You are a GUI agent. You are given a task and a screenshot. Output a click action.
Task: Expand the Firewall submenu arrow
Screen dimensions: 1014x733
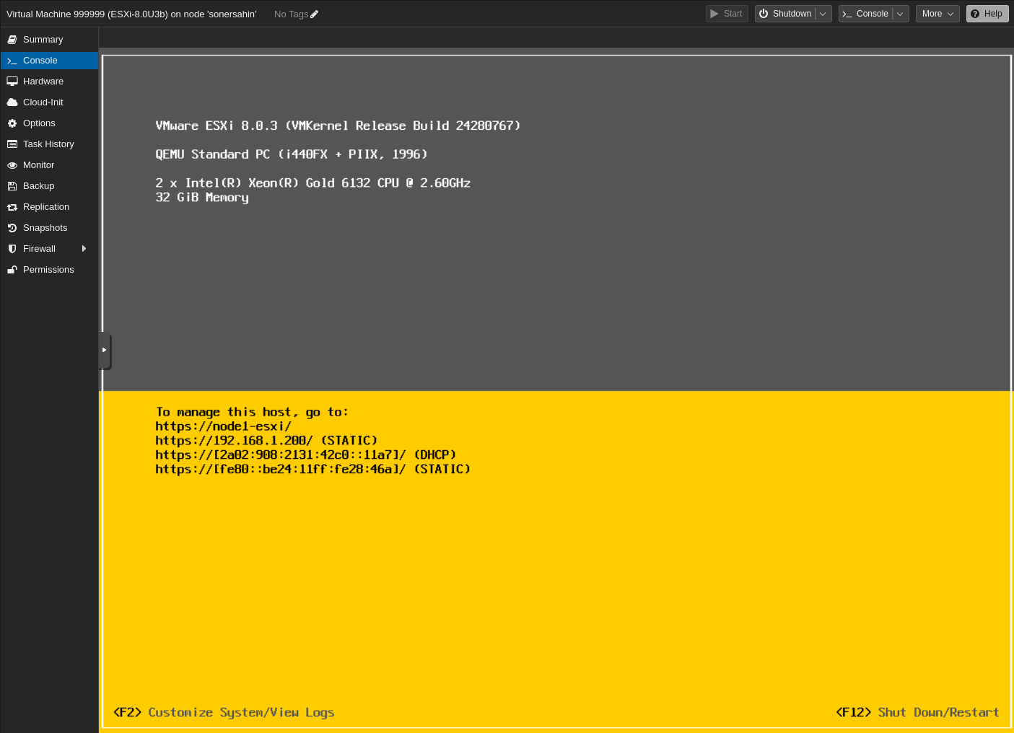click(84, 248)
